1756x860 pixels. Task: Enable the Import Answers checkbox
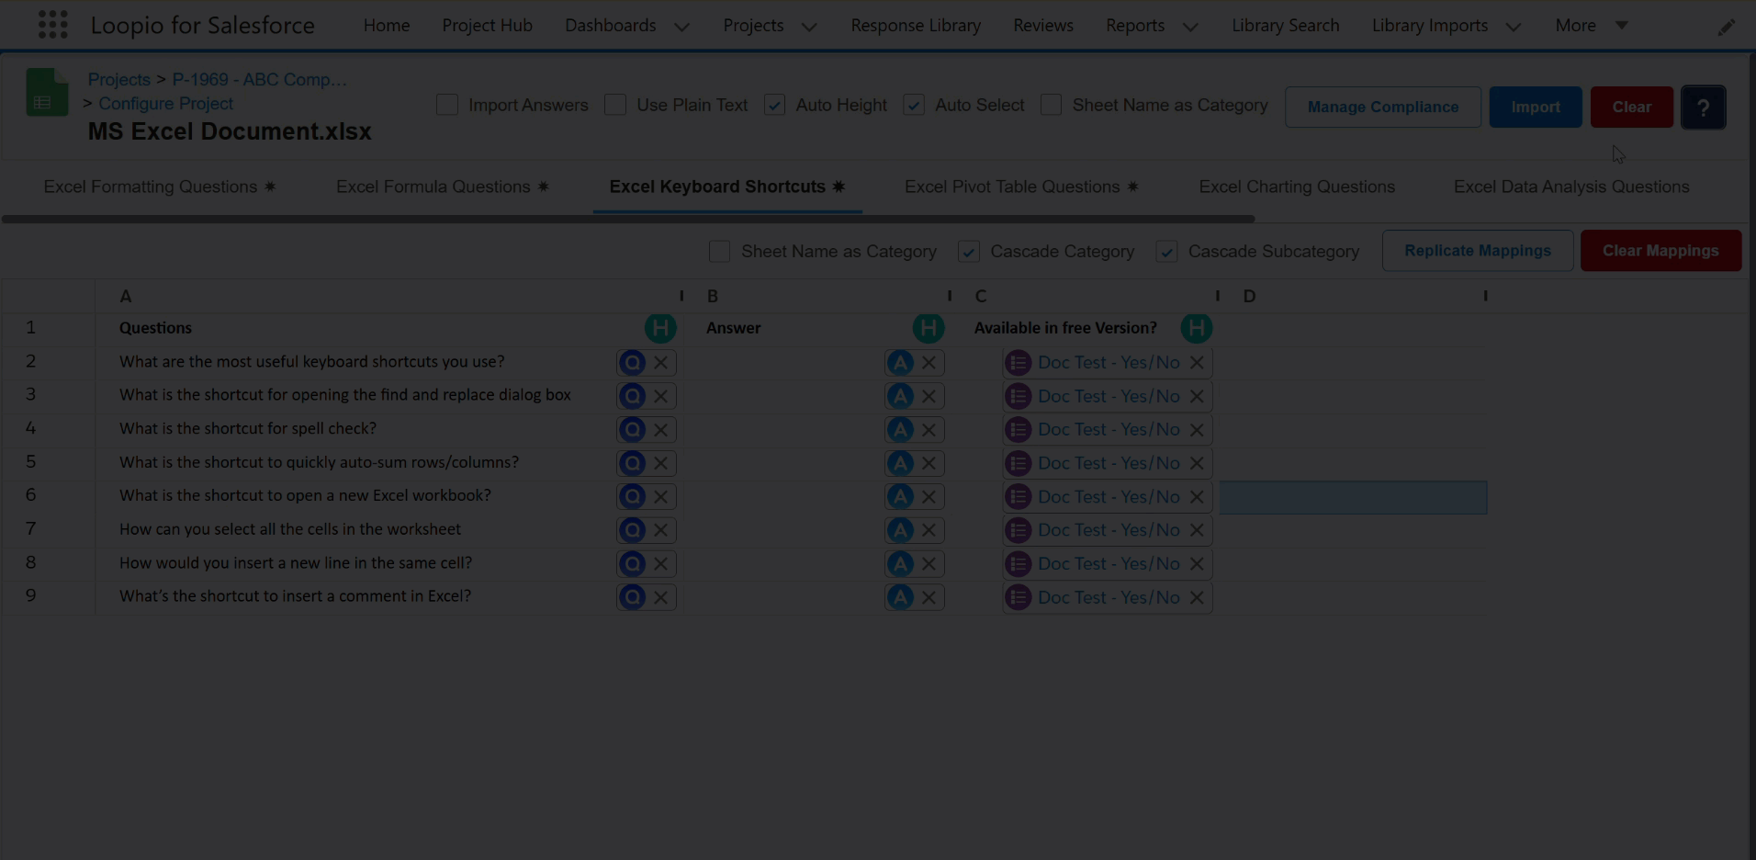pyautogui.click(x=447, y=105)
